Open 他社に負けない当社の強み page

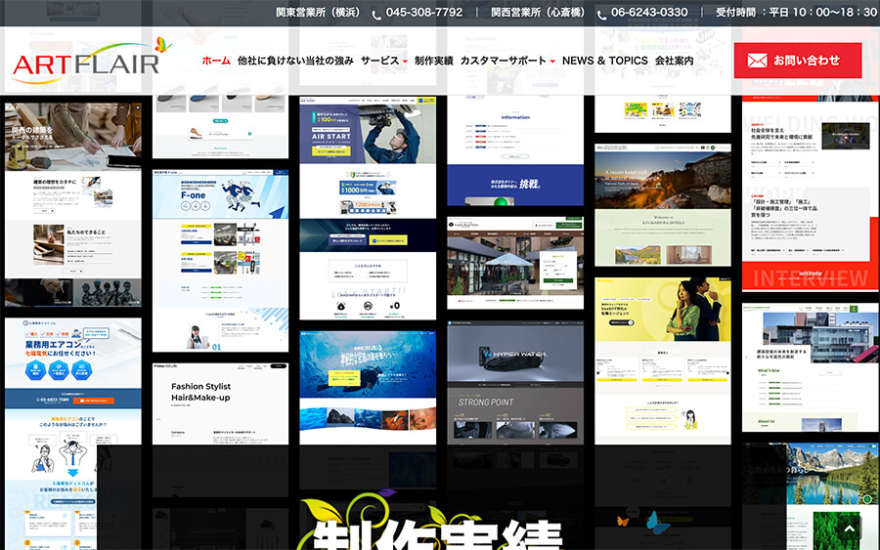click(295, 61)
